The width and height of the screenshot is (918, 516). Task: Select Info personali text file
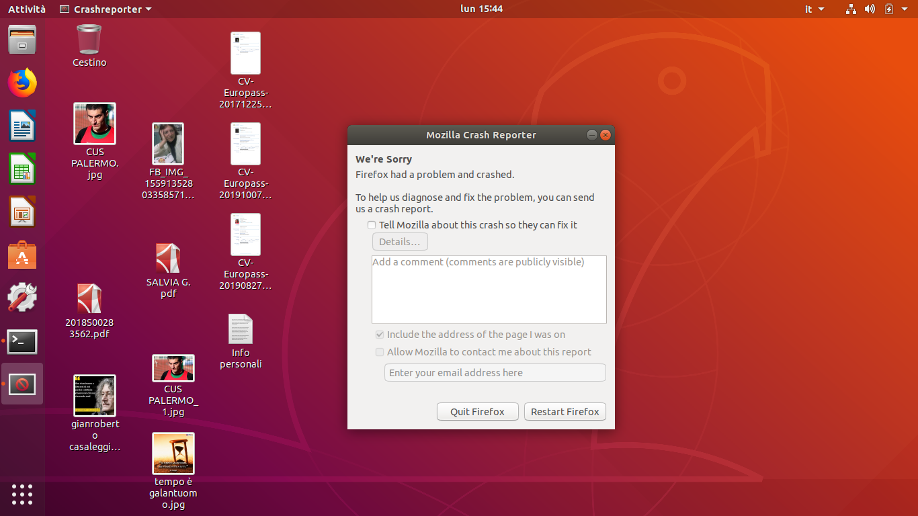click(241, 329)
